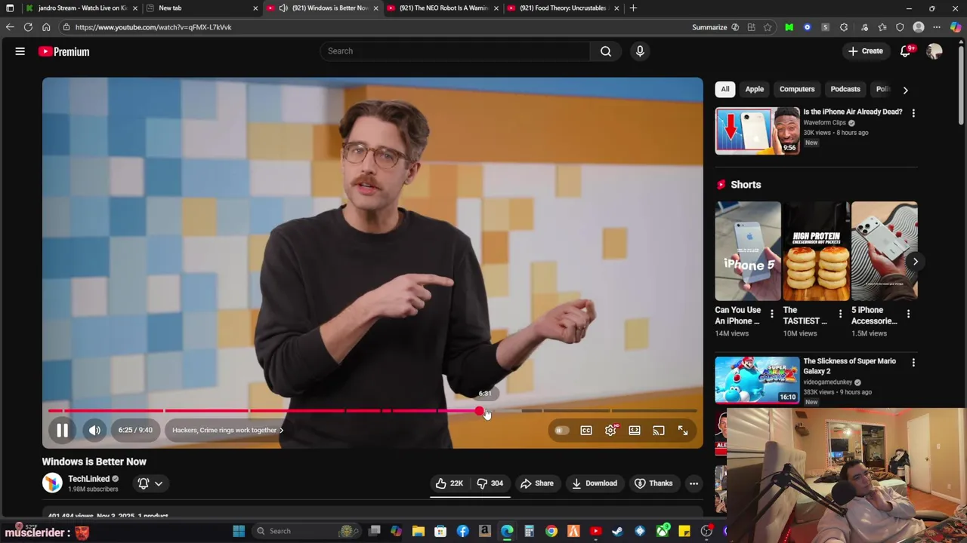Mute the video volume

[94, 430]
